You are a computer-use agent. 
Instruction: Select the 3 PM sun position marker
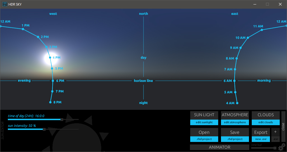46,47
